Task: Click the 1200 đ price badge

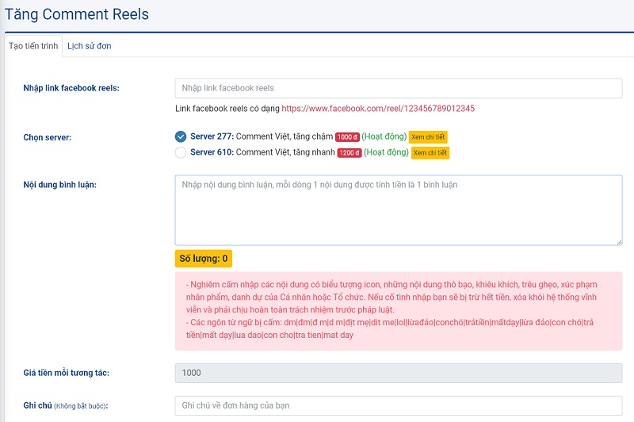Action: pyautogui.click(x=349, y=153)
